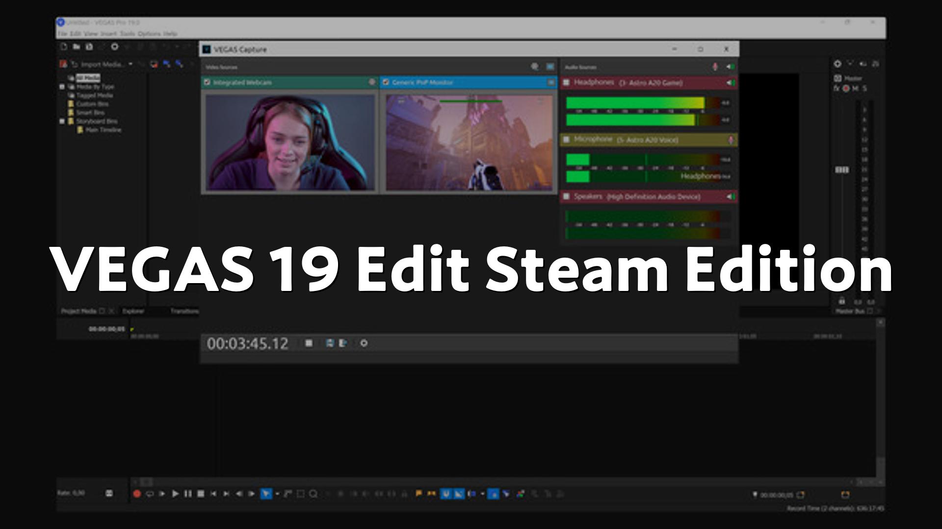Viewport: 942px width, 529px height.
Task: Click the Go to Start transport button
Action: (x=213, y=494)
